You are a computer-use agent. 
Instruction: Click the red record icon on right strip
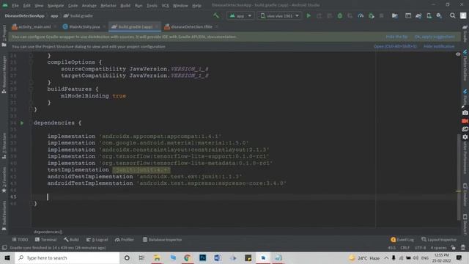click(465, 121)
